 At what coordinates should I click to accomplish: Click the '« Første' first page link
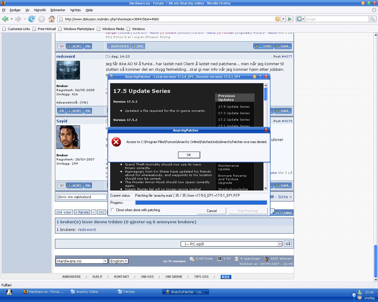82,212
